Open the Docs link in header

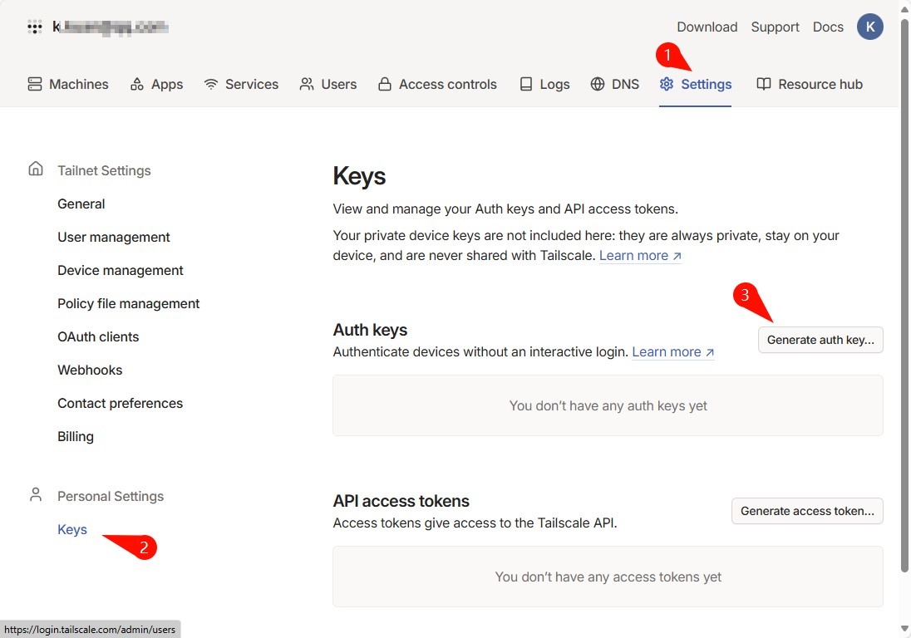pyautogui.click(x=828, y=27)
